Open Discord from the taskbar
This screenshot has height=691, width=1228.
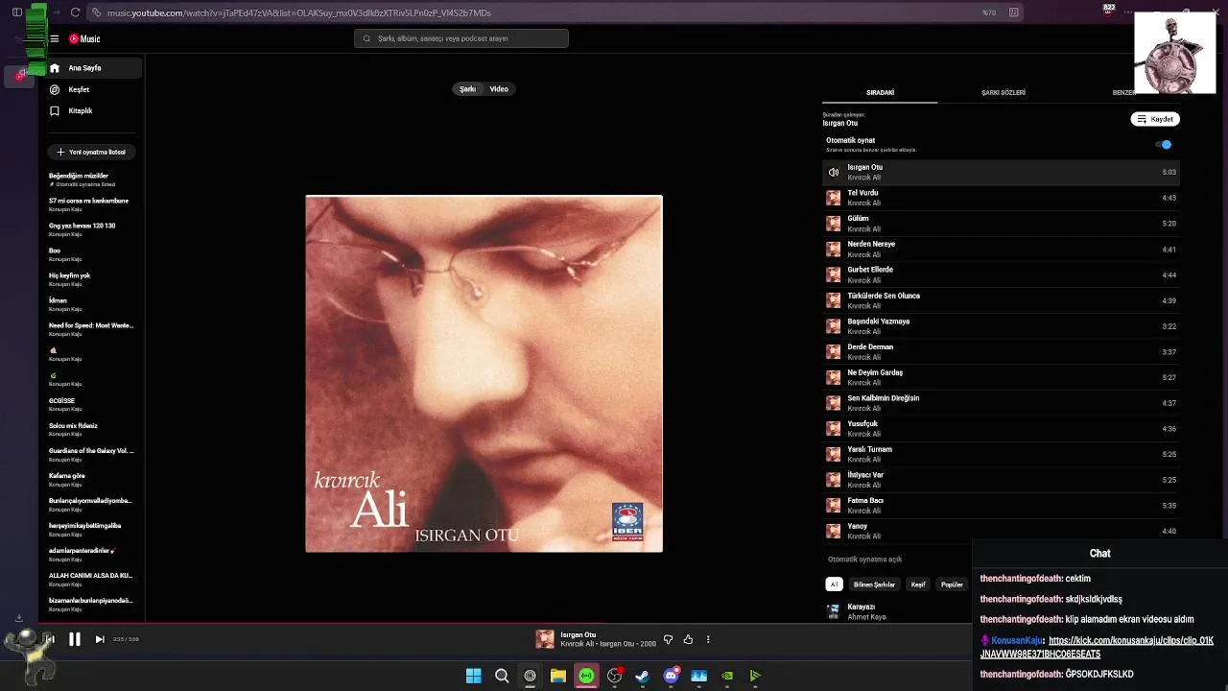pyautogui.click(x=671, y=676)
